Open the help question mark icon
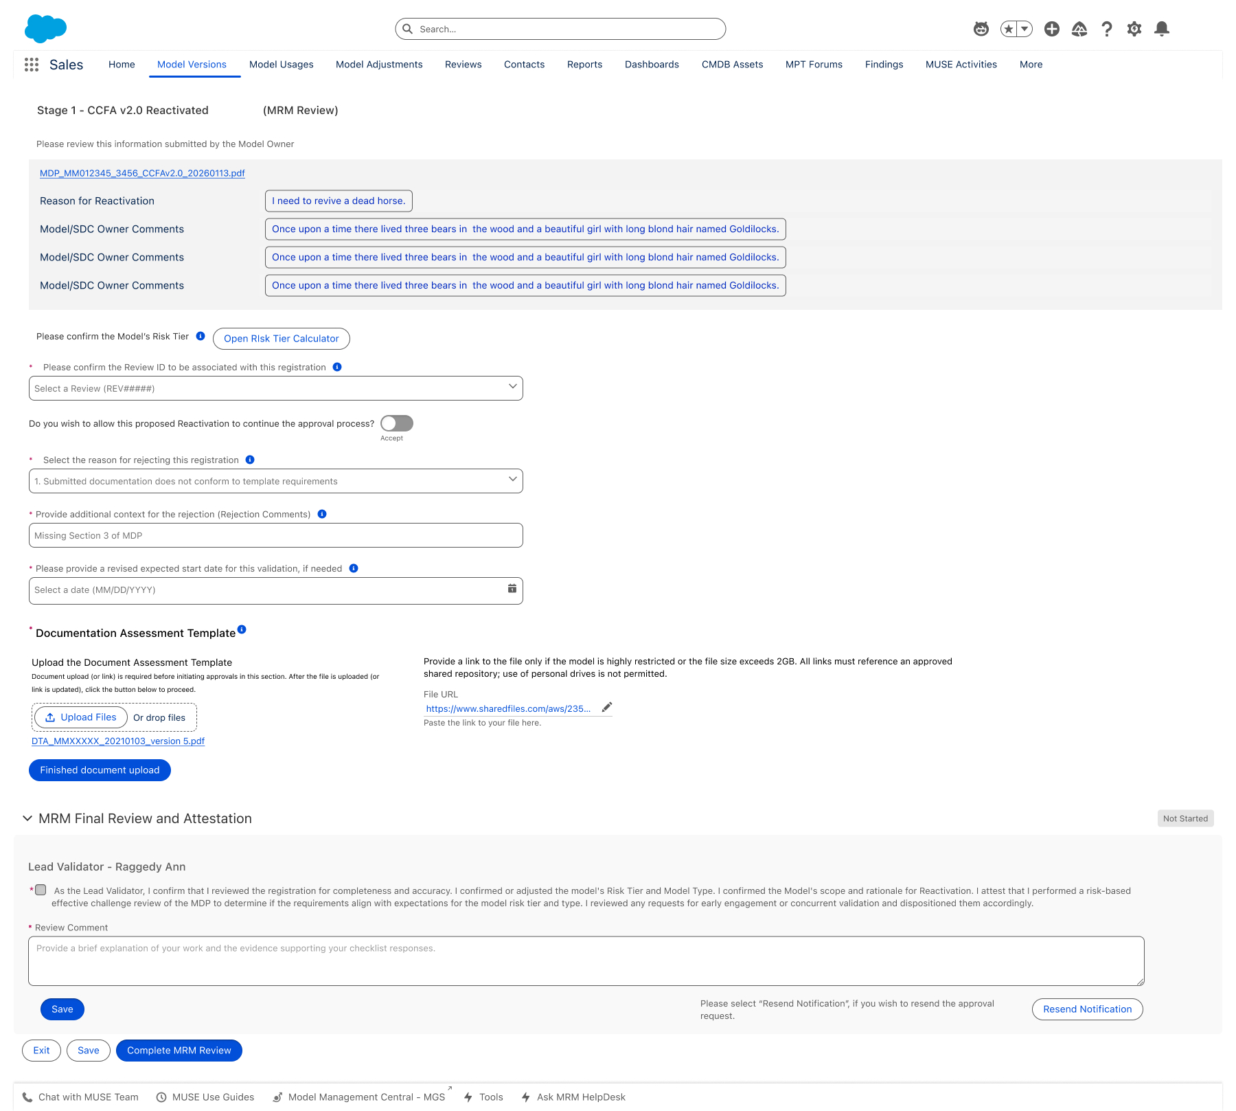Viewport: 1236px width, 1111px height. (1107, 29)
